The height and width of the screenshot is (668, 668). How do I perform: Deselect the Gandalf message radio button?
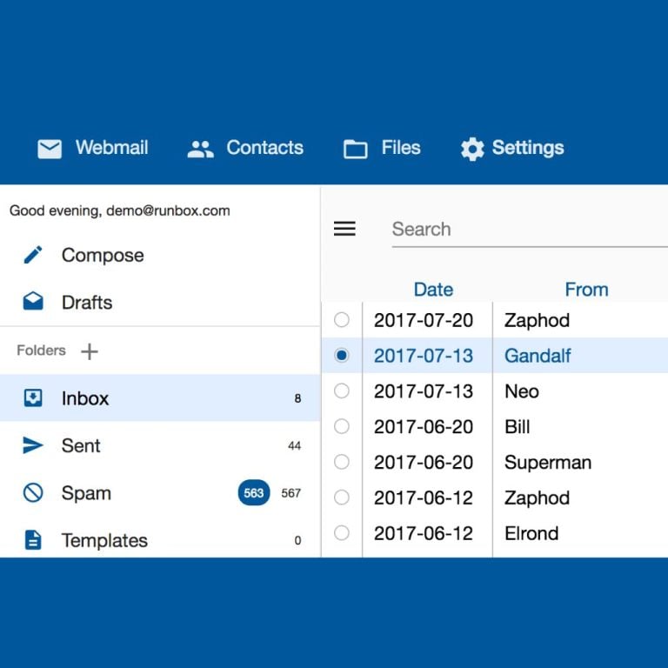click(x=342, y=355)
